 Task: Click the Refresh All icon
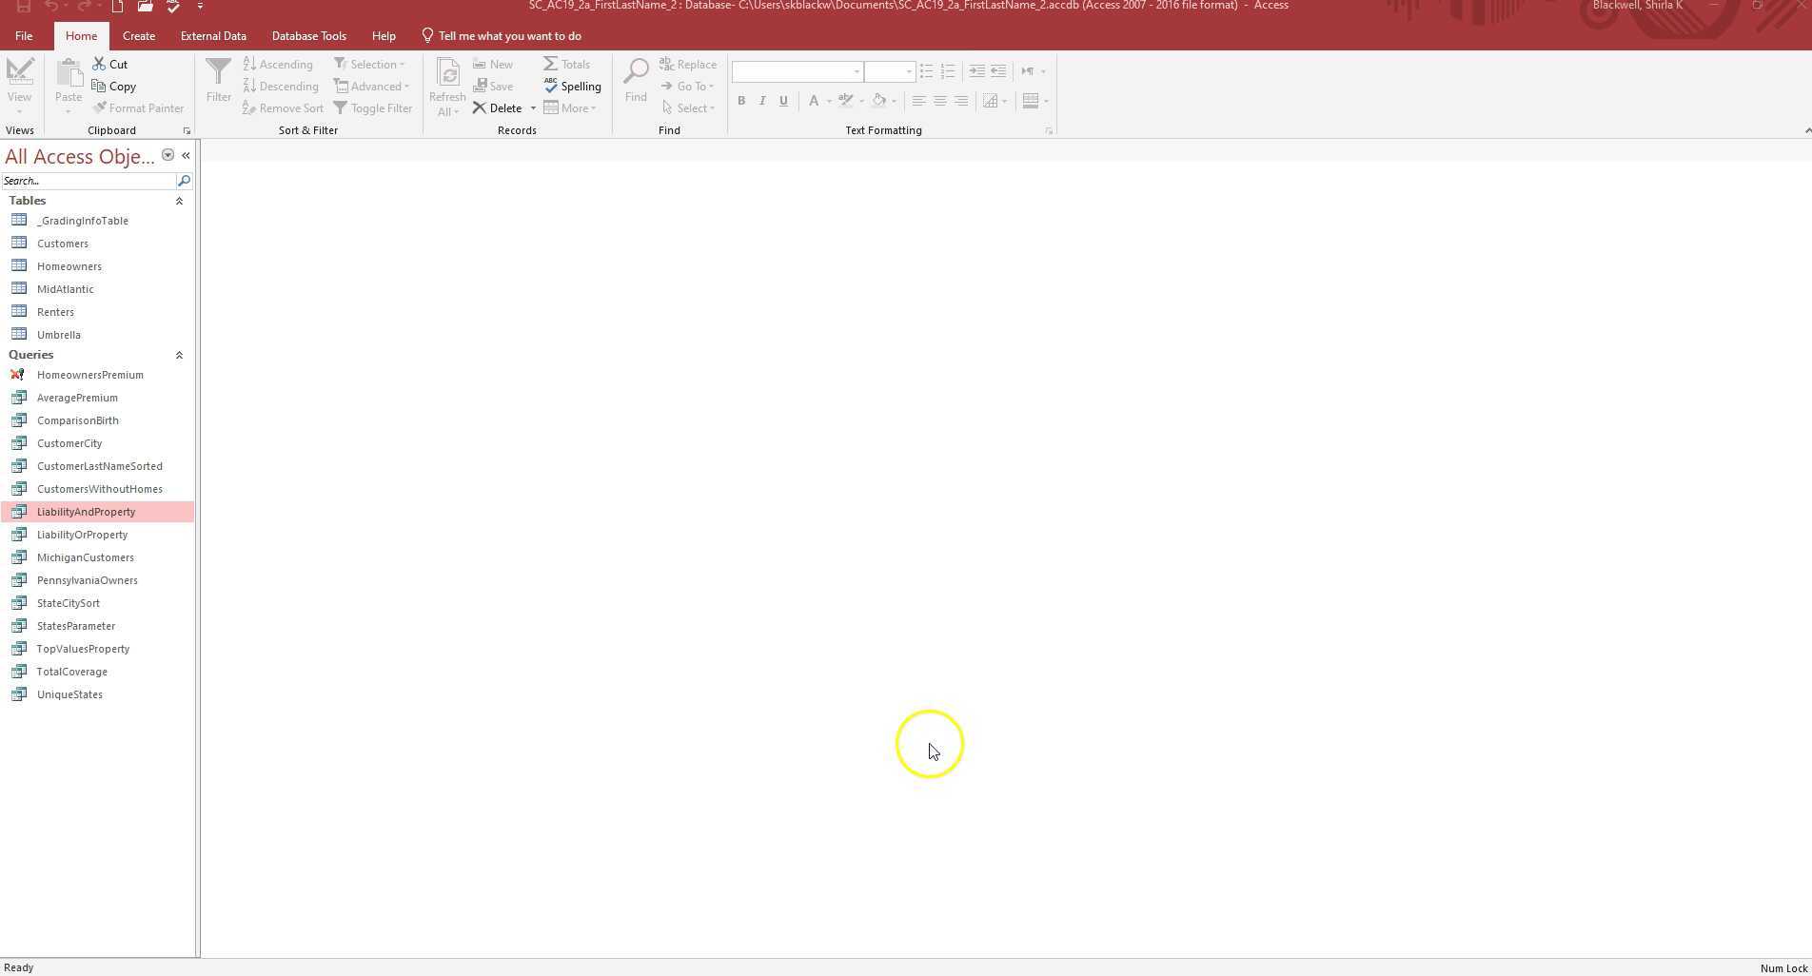pyautogui.click(x=445, y=83)
